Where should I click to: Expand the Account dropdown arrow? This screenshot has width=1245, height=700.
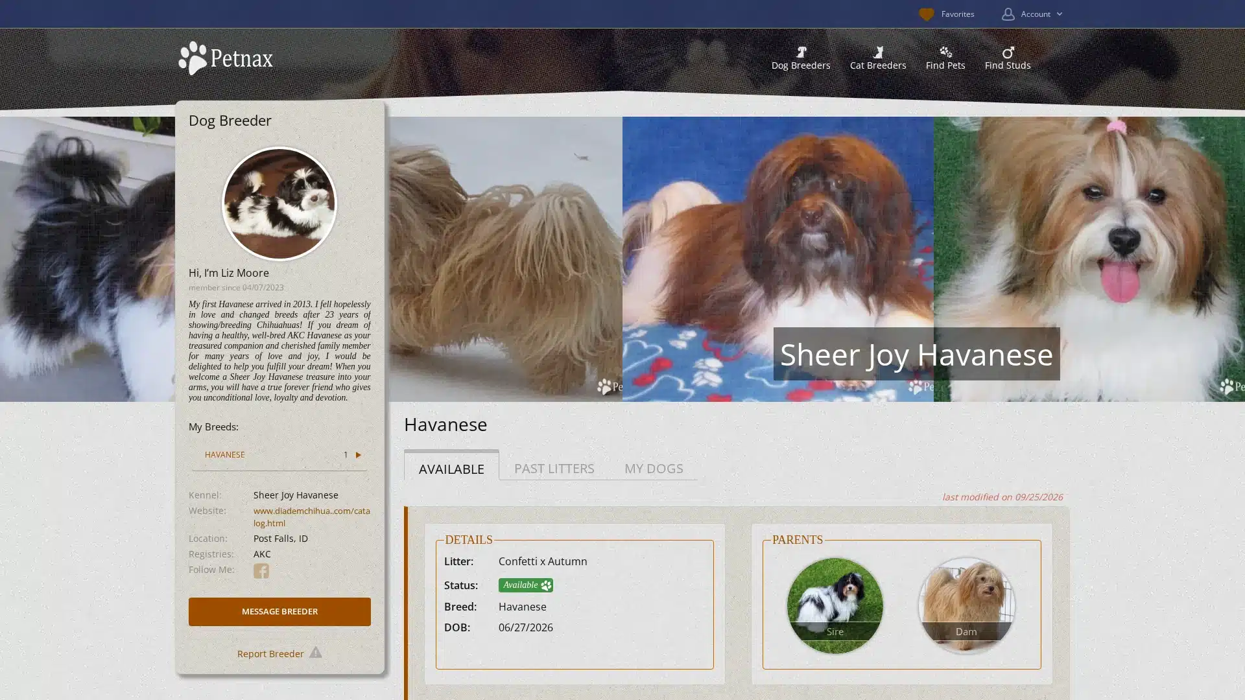tap(1060, 14)
